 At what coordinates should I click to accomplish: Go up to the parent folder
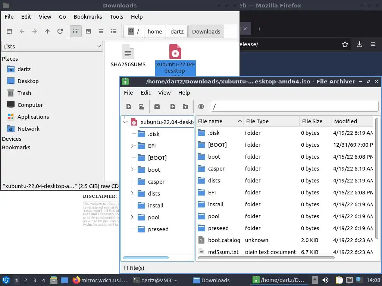(47, 31)
